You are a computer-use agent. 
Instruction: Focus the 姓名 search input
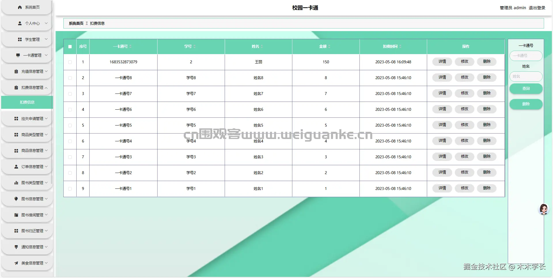(526, 77)
